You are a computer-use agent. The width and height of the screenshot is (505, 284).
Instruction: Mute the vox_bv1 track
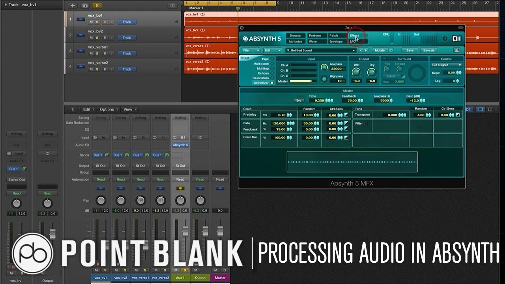coord(91,22)
